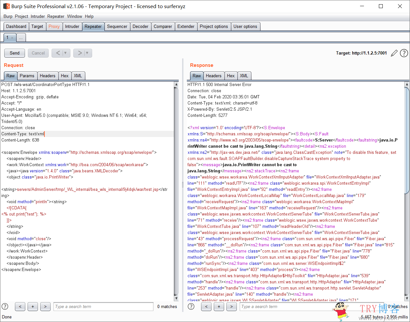Open the User options tab
This screenshot has width=410, height=322.
pyautogui.click(x=245, y=27)
